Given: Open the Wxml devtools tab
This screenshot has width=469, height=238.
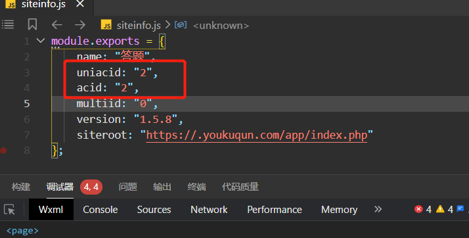Looking at the screenshot, I should tap(51, 210).
